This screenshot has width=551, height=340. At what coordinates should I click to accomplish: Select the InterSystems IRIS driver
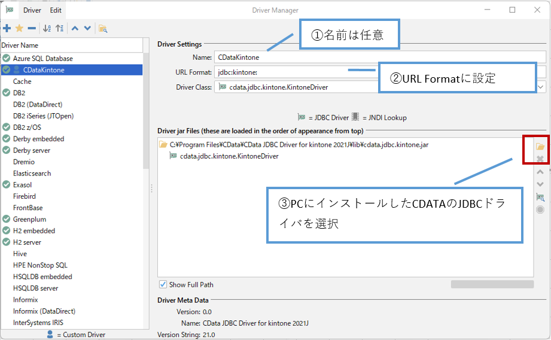[x=38, y=323]
